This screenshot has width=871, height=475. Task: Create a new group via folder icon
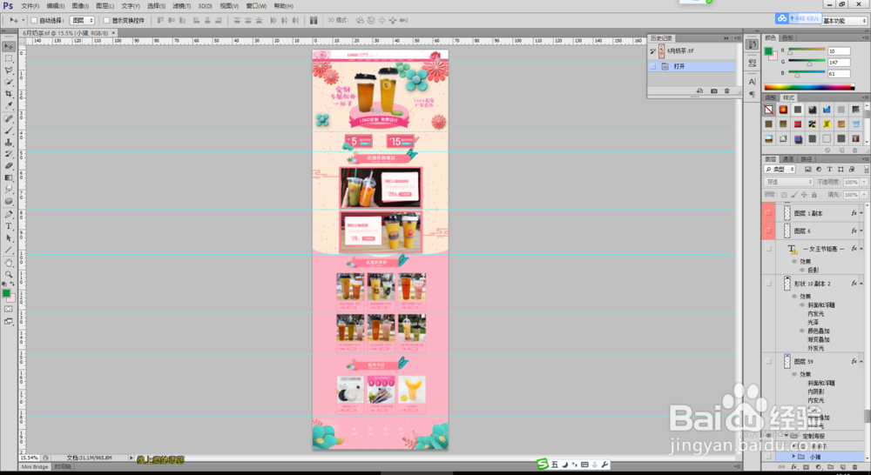click(830, 467)
